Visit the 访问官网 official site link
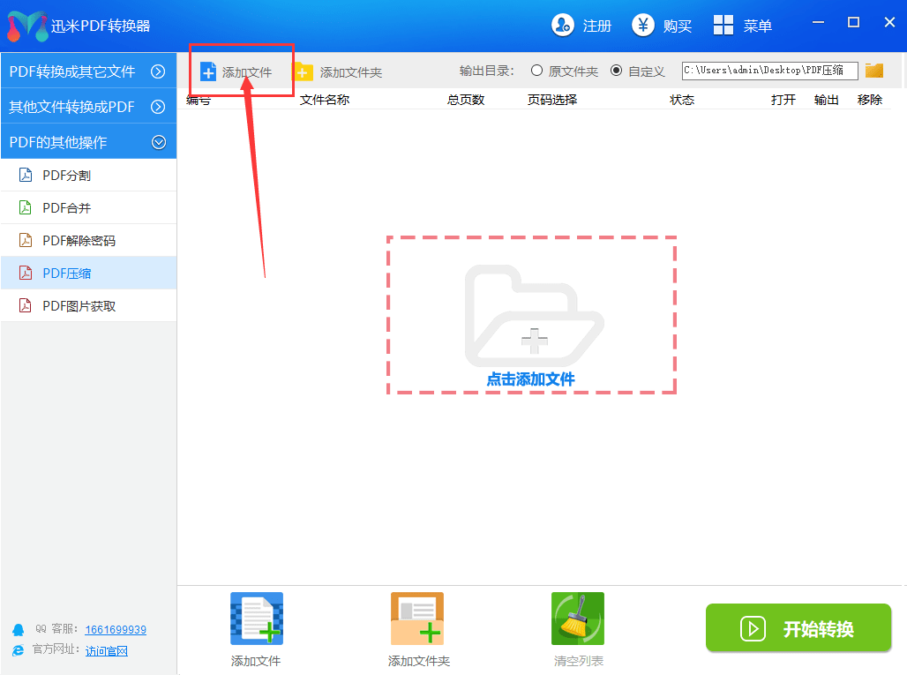907x675 pixels. click(106, 651)
